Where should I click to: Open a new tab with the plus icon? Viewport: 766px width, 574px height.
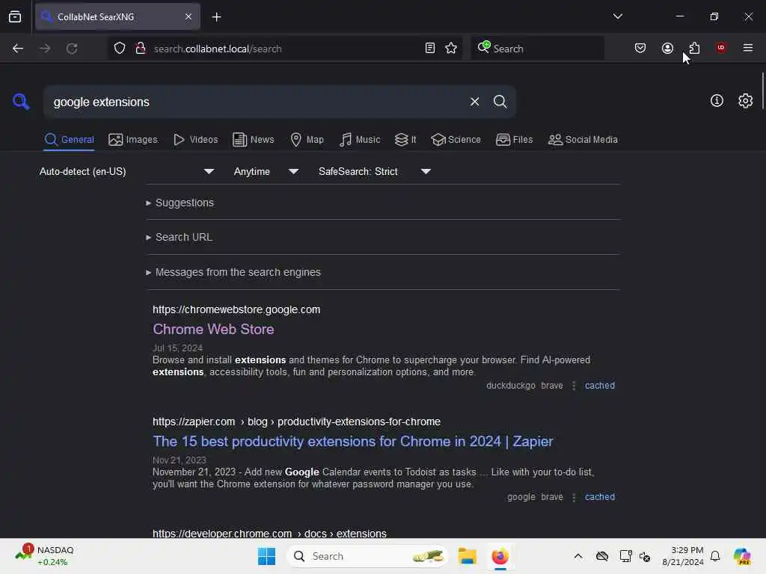pos(216,17)
